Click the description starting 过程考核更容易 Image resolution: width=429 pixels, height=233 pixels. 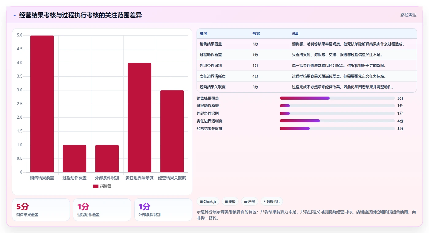click(339, 76)
